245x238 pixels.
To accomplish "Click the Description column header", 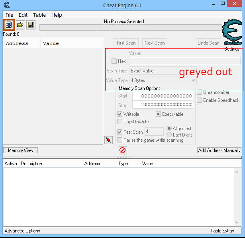I will (51, 164).
